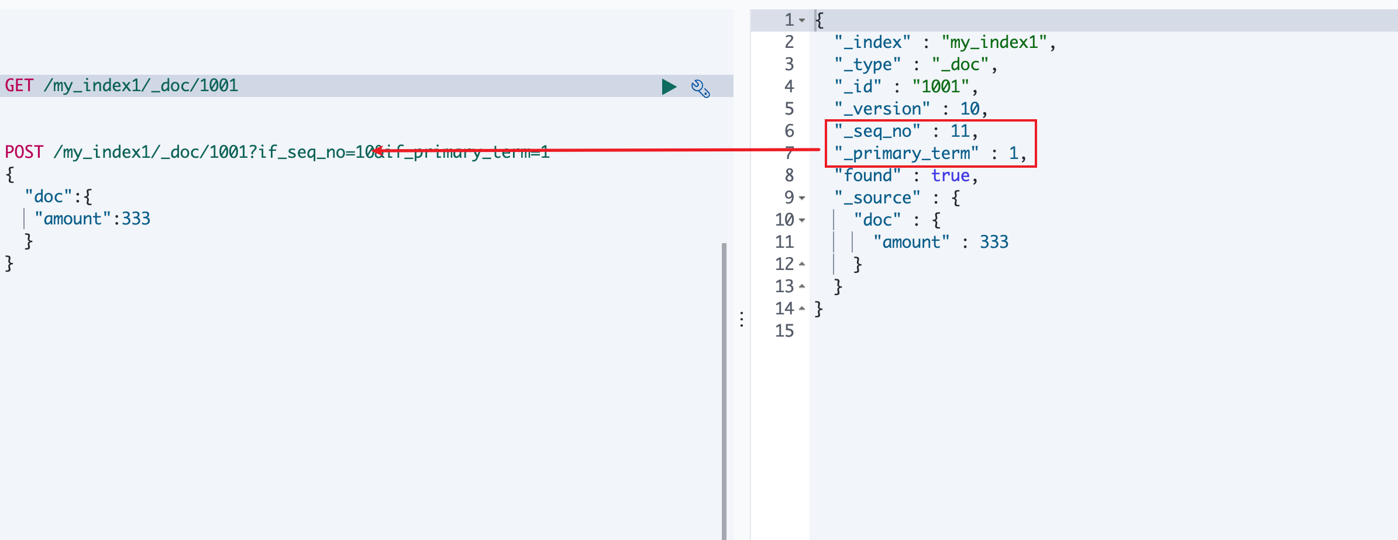
Task: Click the "doc":{ line in request body
Action: coord(58,197)
